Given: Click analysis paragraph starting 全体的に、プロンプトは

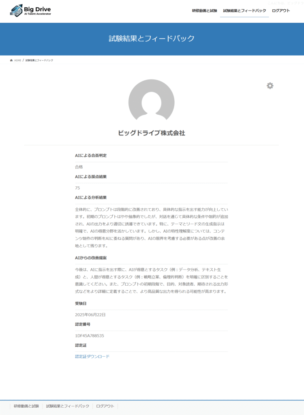Looking at the screenshot, I should click(x=152, y=228).
